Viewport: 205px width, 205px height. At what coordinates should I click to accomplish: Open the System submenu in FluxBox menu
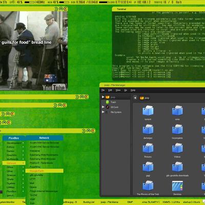14,183
